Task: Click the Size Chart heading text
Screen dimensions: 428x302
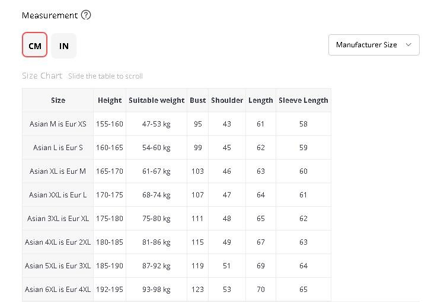Action: [42, 76]
